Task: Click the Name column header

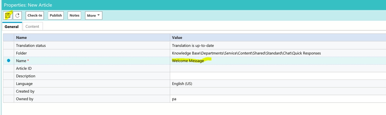Action: tap(92, 38)
